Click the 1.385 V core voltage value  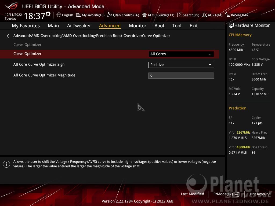257,65
